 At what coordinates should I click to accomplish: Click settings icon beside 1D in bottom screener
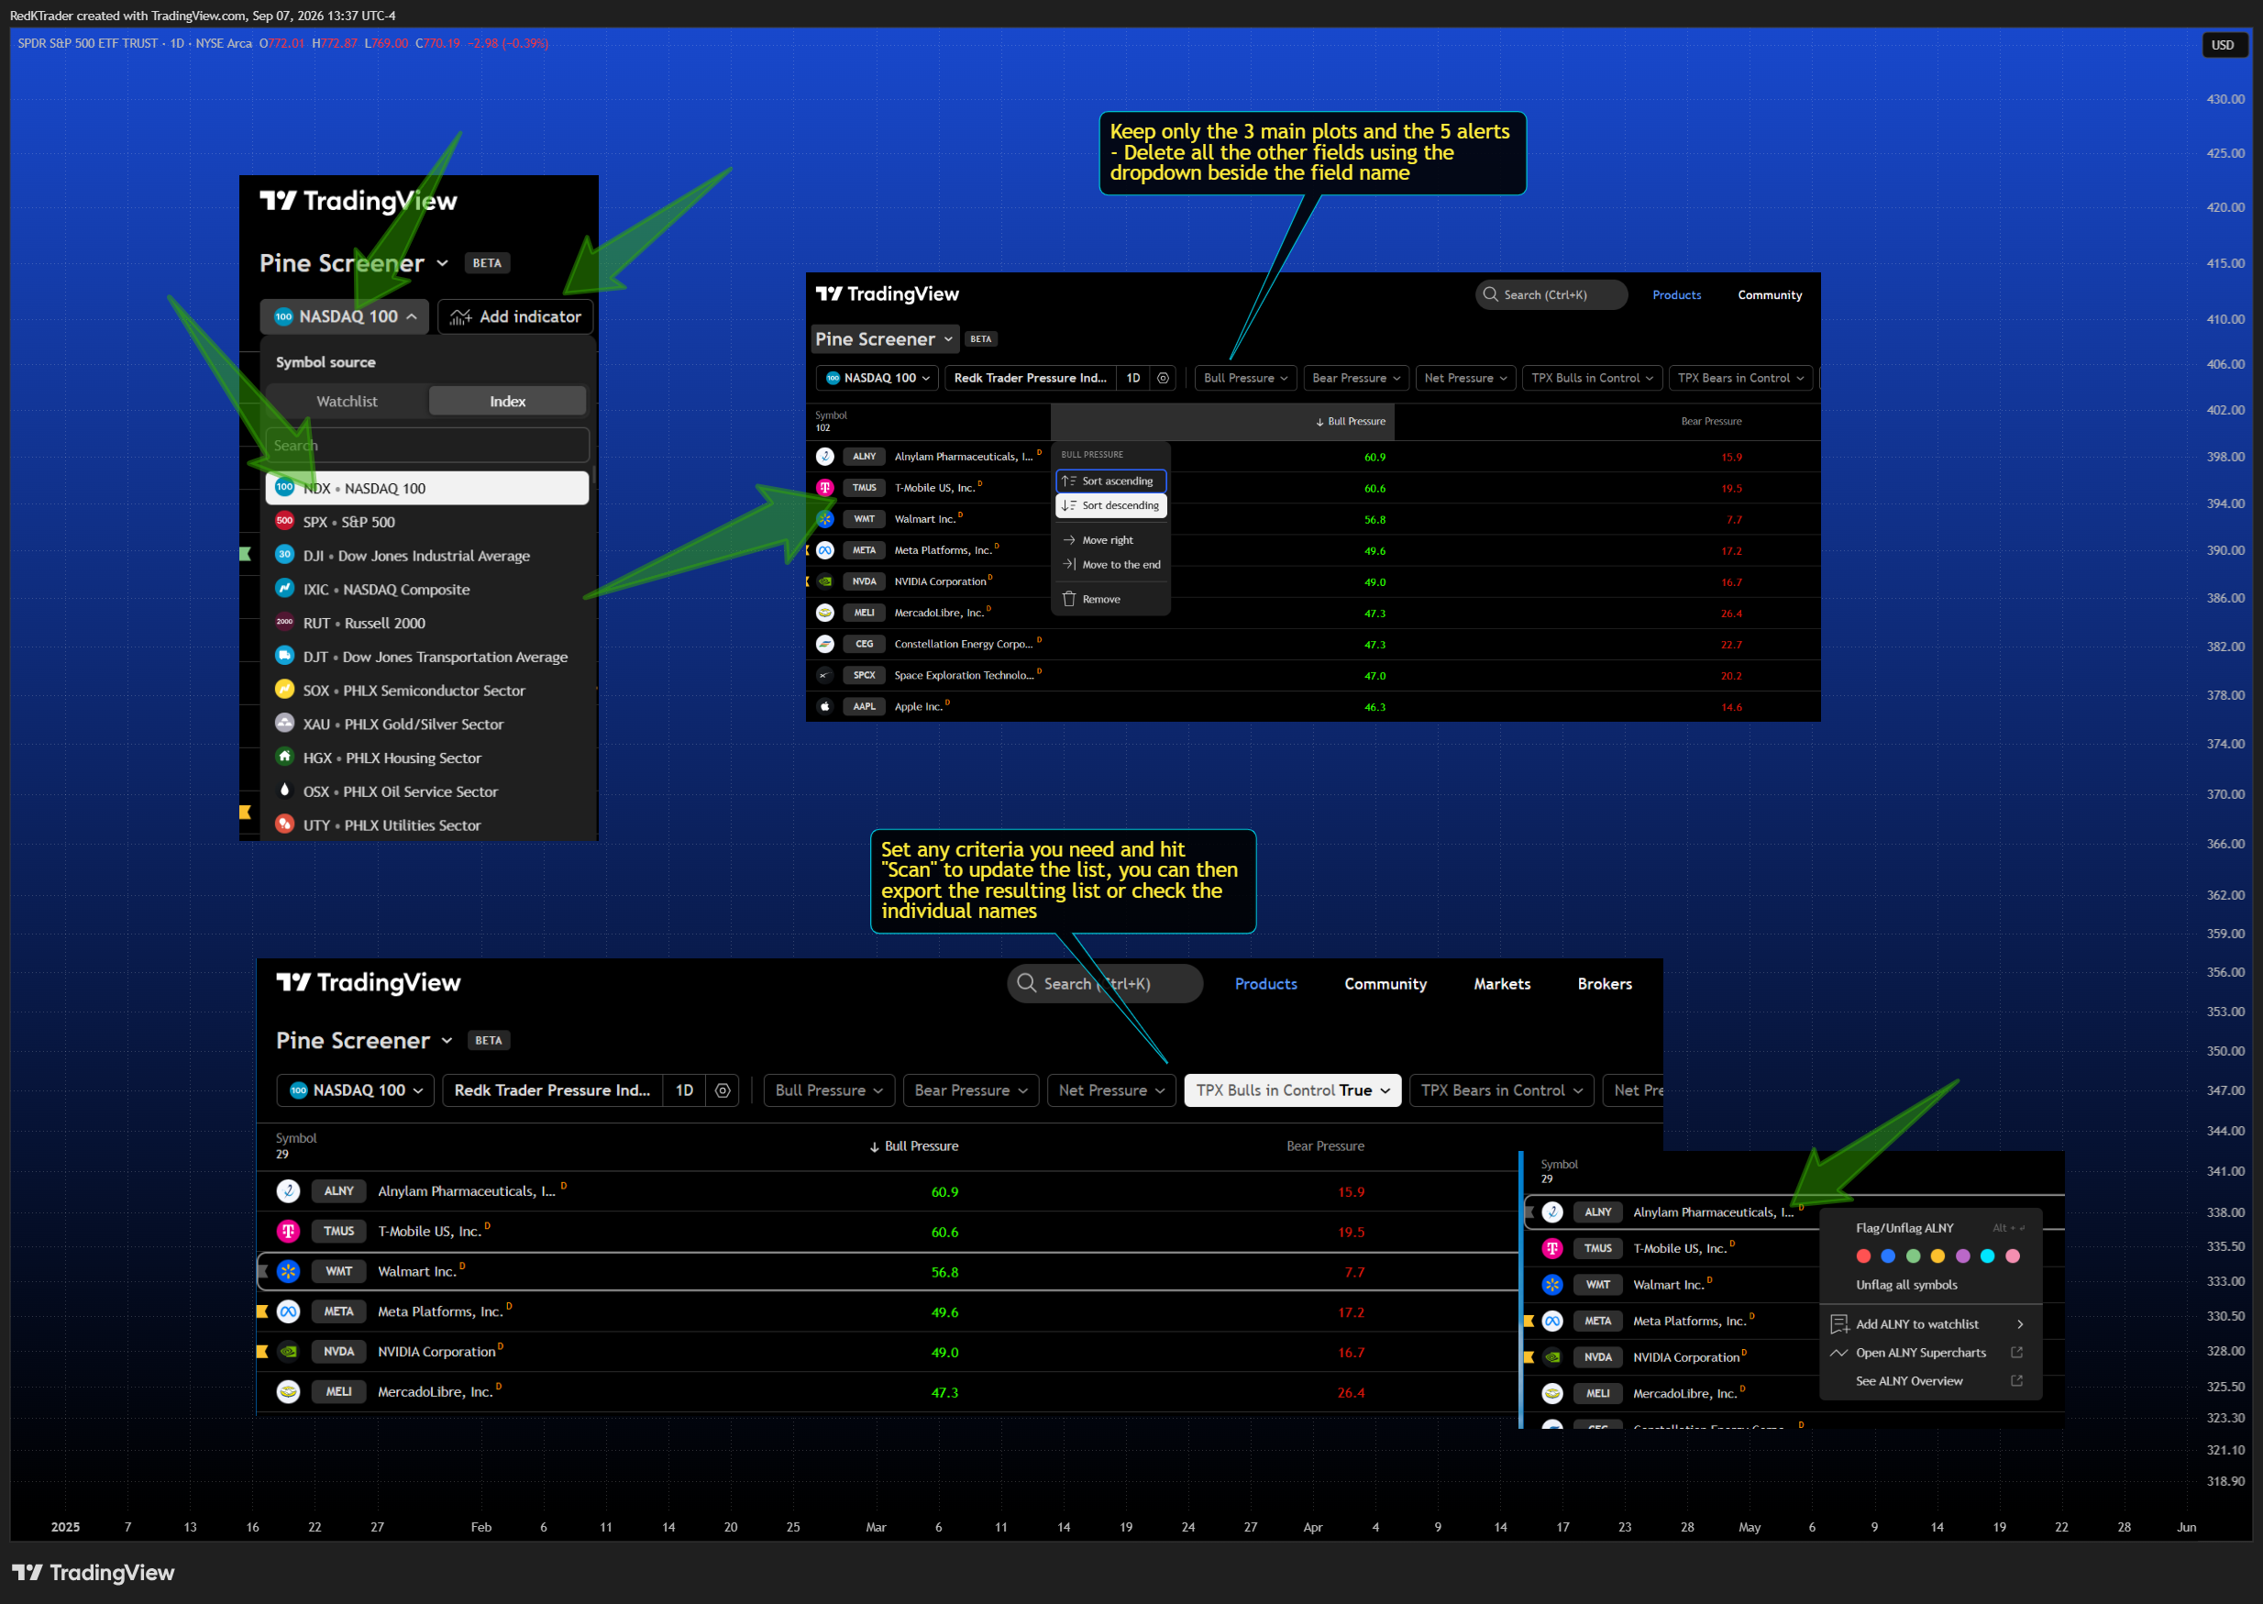click(x=723, y=1090)
